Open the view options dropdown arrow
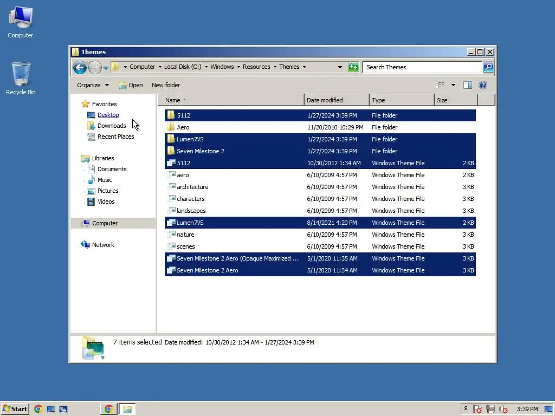The width and height of the screenshot is (555, 416). (x=453, y=85)
